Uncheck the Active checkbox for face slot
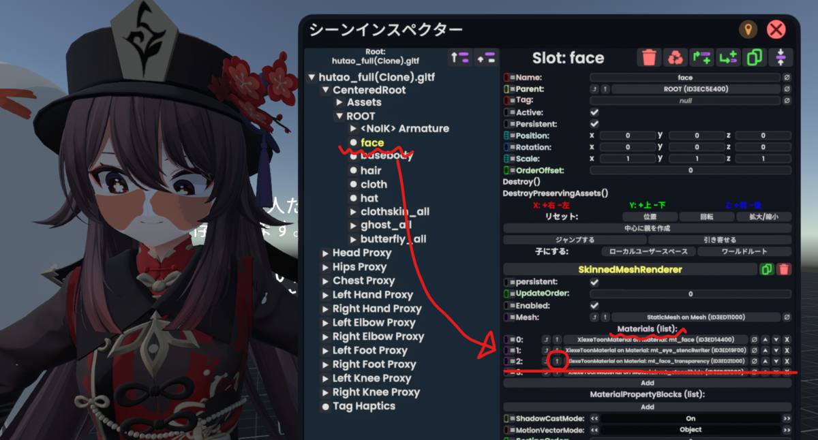This screenshot has height=440, width=818. coord(594,112)
